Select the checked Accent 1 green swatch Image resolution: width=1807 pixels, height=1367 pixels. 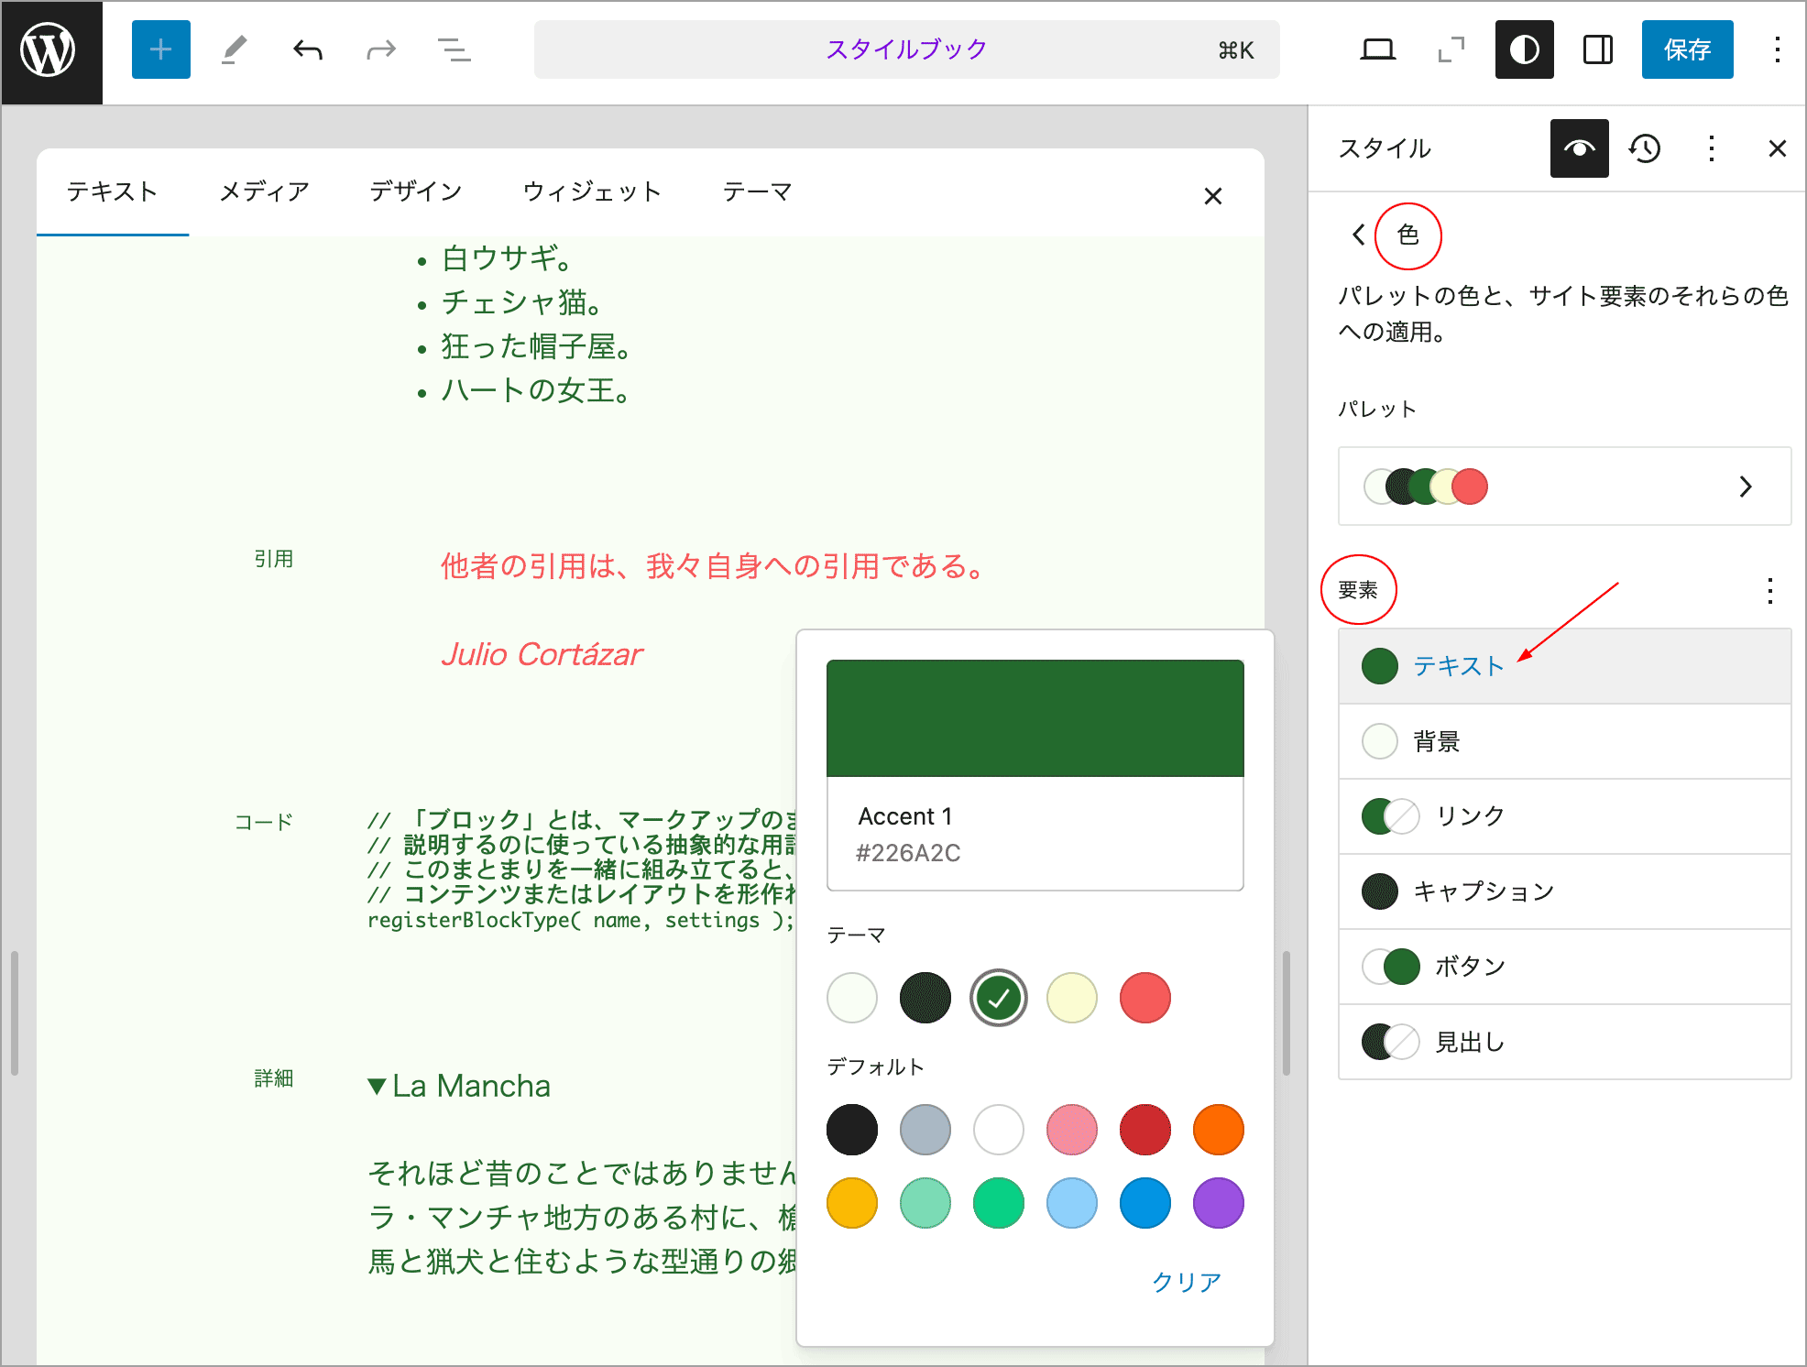coord(998,998)
